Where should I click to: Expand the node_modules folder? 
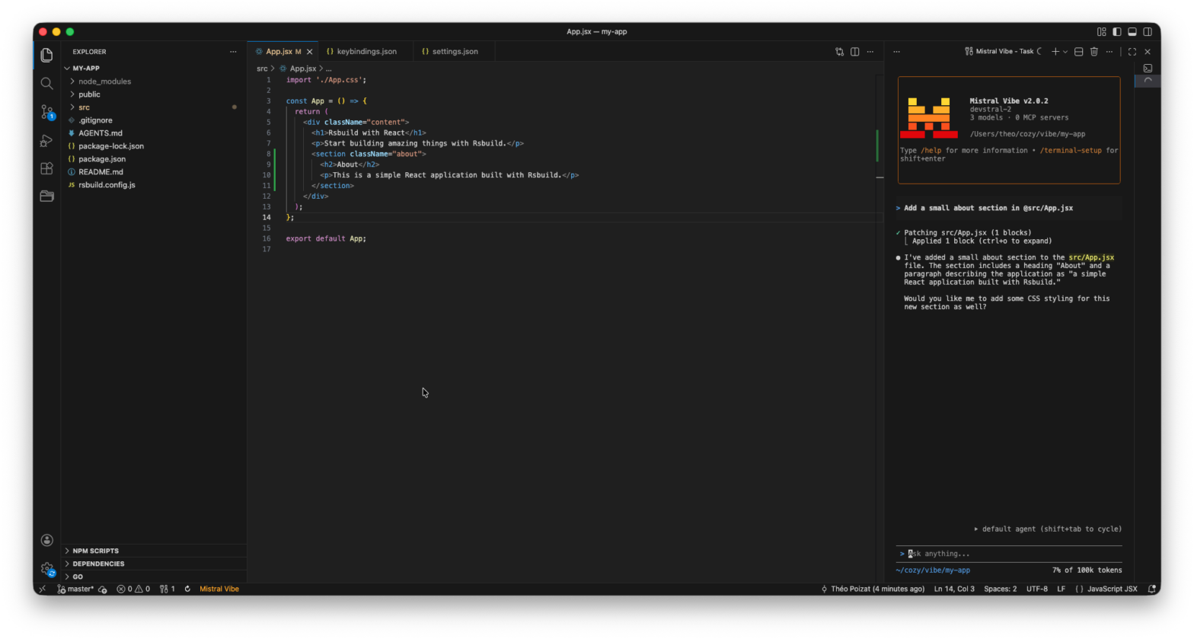pos(104,81)
